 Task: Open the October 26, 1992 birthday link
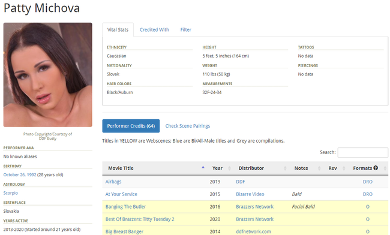(20, 174)
